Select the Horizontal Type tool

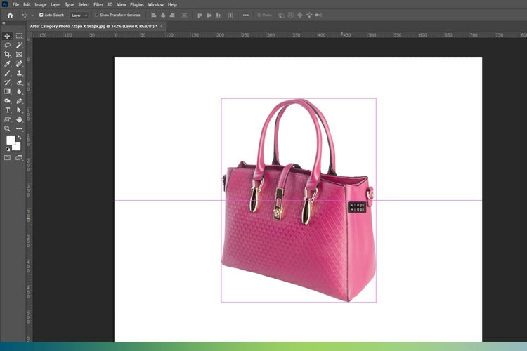click(8, 110)
